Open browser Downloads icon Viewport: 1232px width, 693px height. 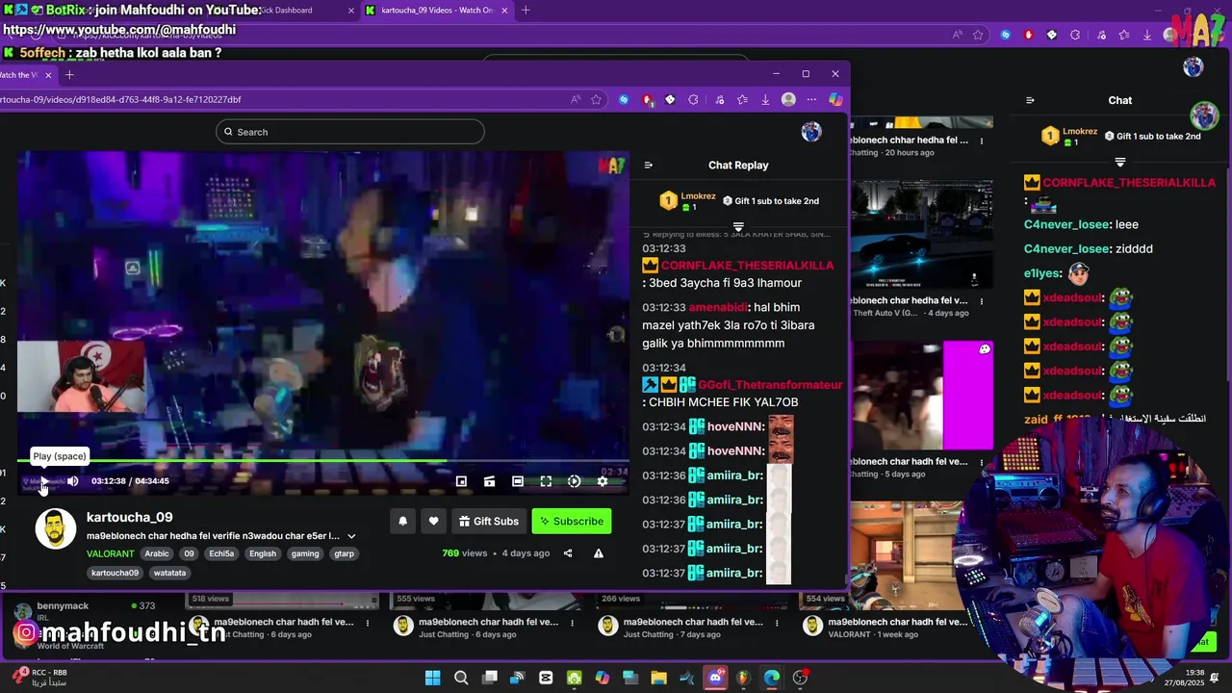coord(765,99)
